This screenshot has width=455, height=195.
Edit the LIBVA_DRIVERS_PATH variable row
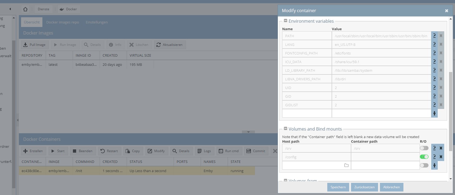point(434,79)
